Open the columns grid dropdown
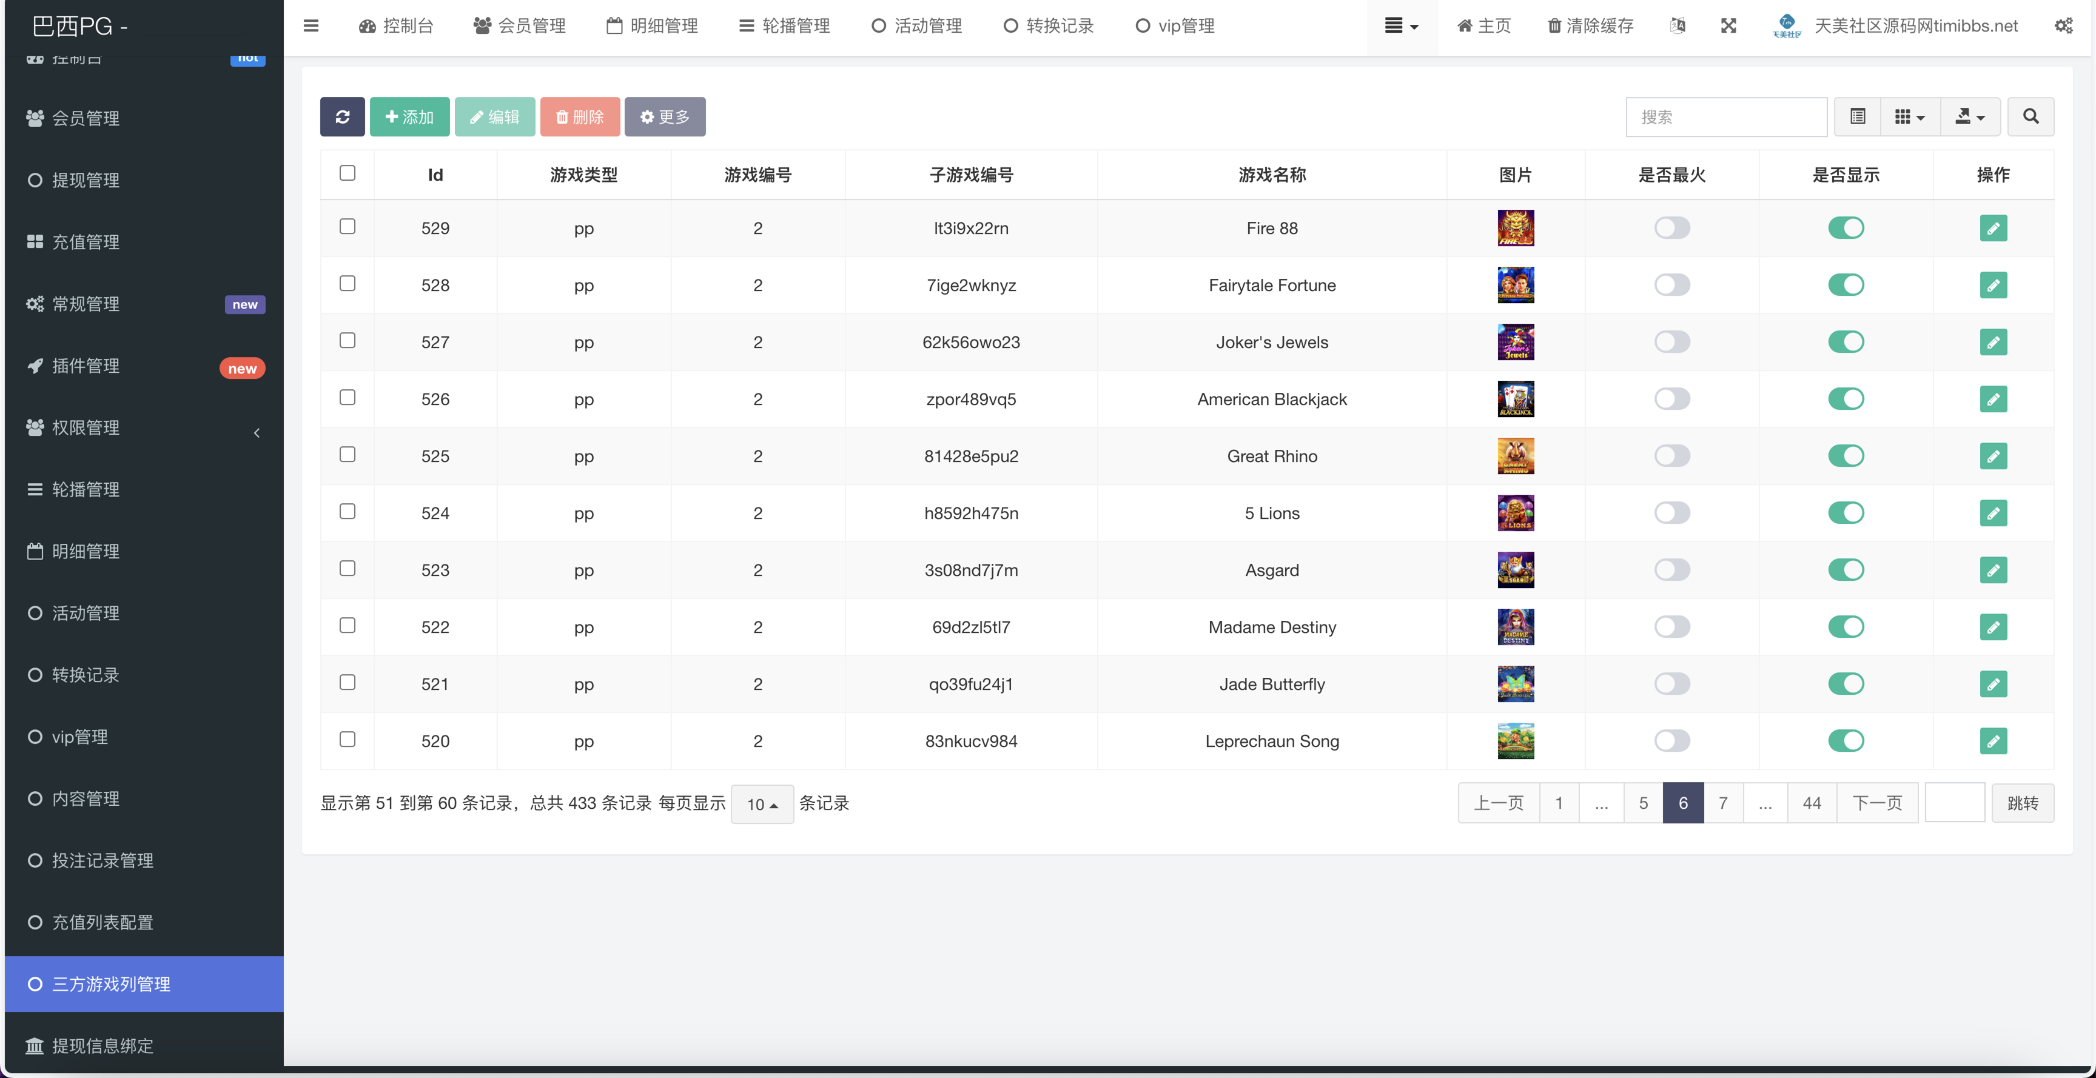Viewport: 2096px width, 1078px height. tap(1909, 117)
